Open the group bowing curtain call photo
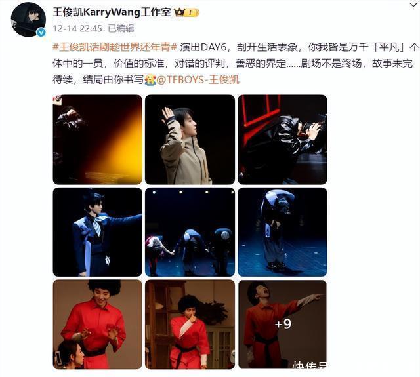420x377 pixels. pos(190,232)
